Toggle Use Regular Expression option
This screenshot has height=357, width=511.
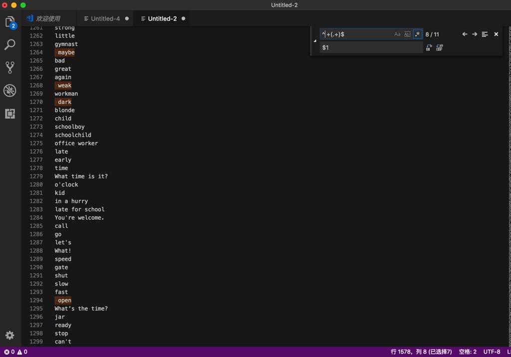tap(418, 34)
